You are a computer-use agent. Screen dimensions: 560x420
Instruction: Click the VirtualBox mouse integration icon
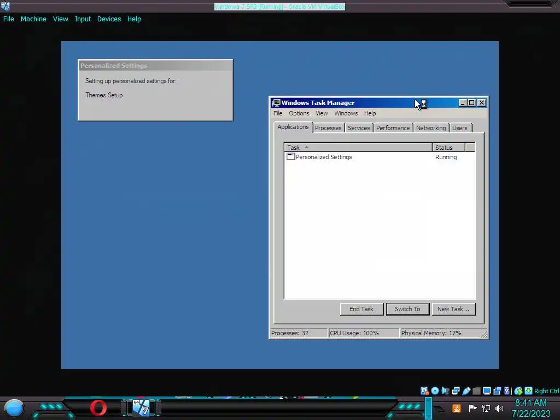[x=518, y=390]
